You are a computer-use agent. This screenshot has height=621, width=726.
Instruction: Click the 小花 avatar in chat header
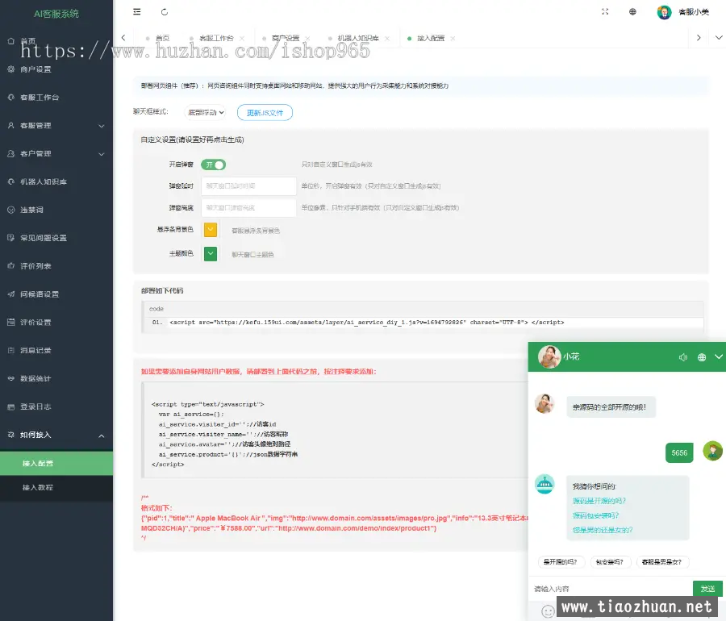(549, 356)
